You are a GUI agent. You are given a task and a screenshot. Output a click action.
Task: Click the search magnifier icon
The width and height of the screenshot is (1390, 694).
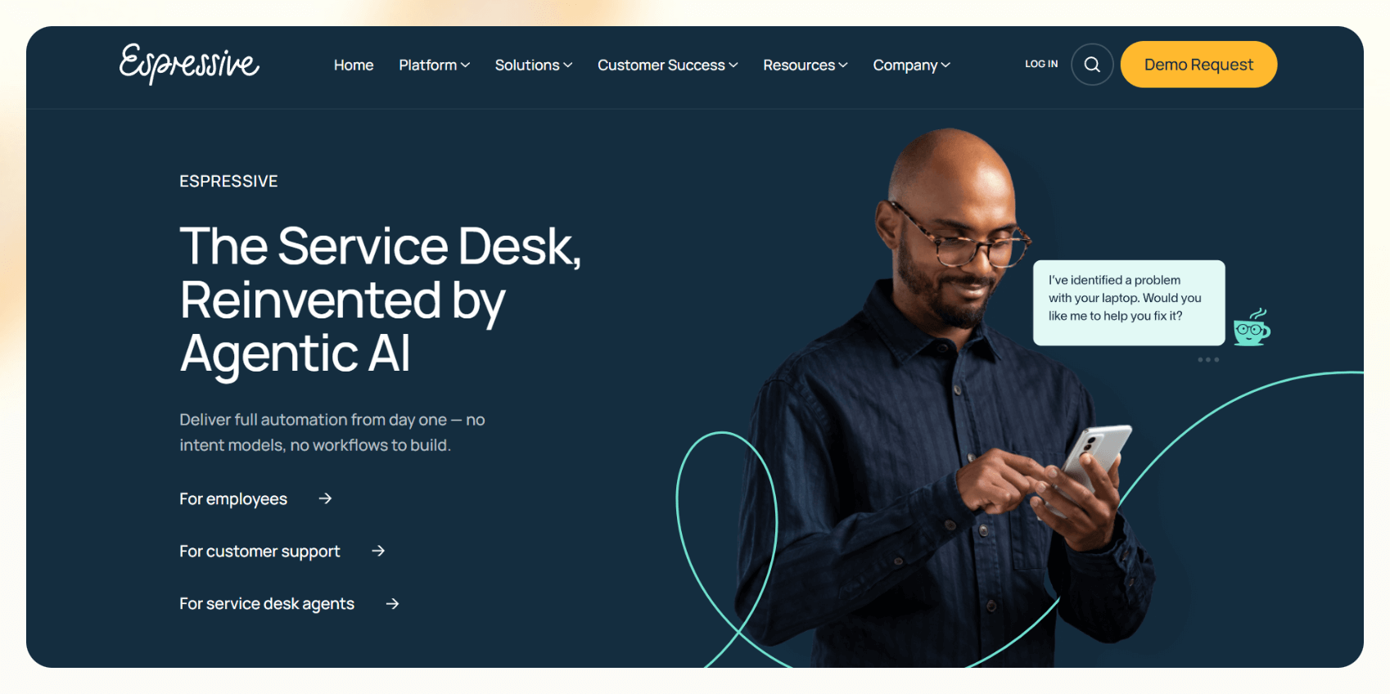(1092, 65)
